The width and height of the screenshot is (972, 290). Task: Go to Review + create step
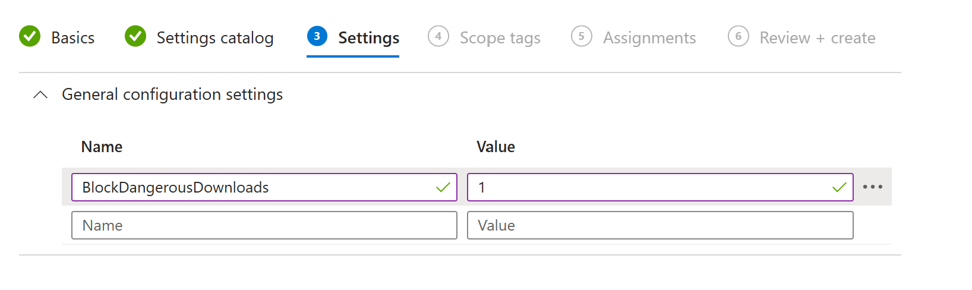click(x=801, y=37)
